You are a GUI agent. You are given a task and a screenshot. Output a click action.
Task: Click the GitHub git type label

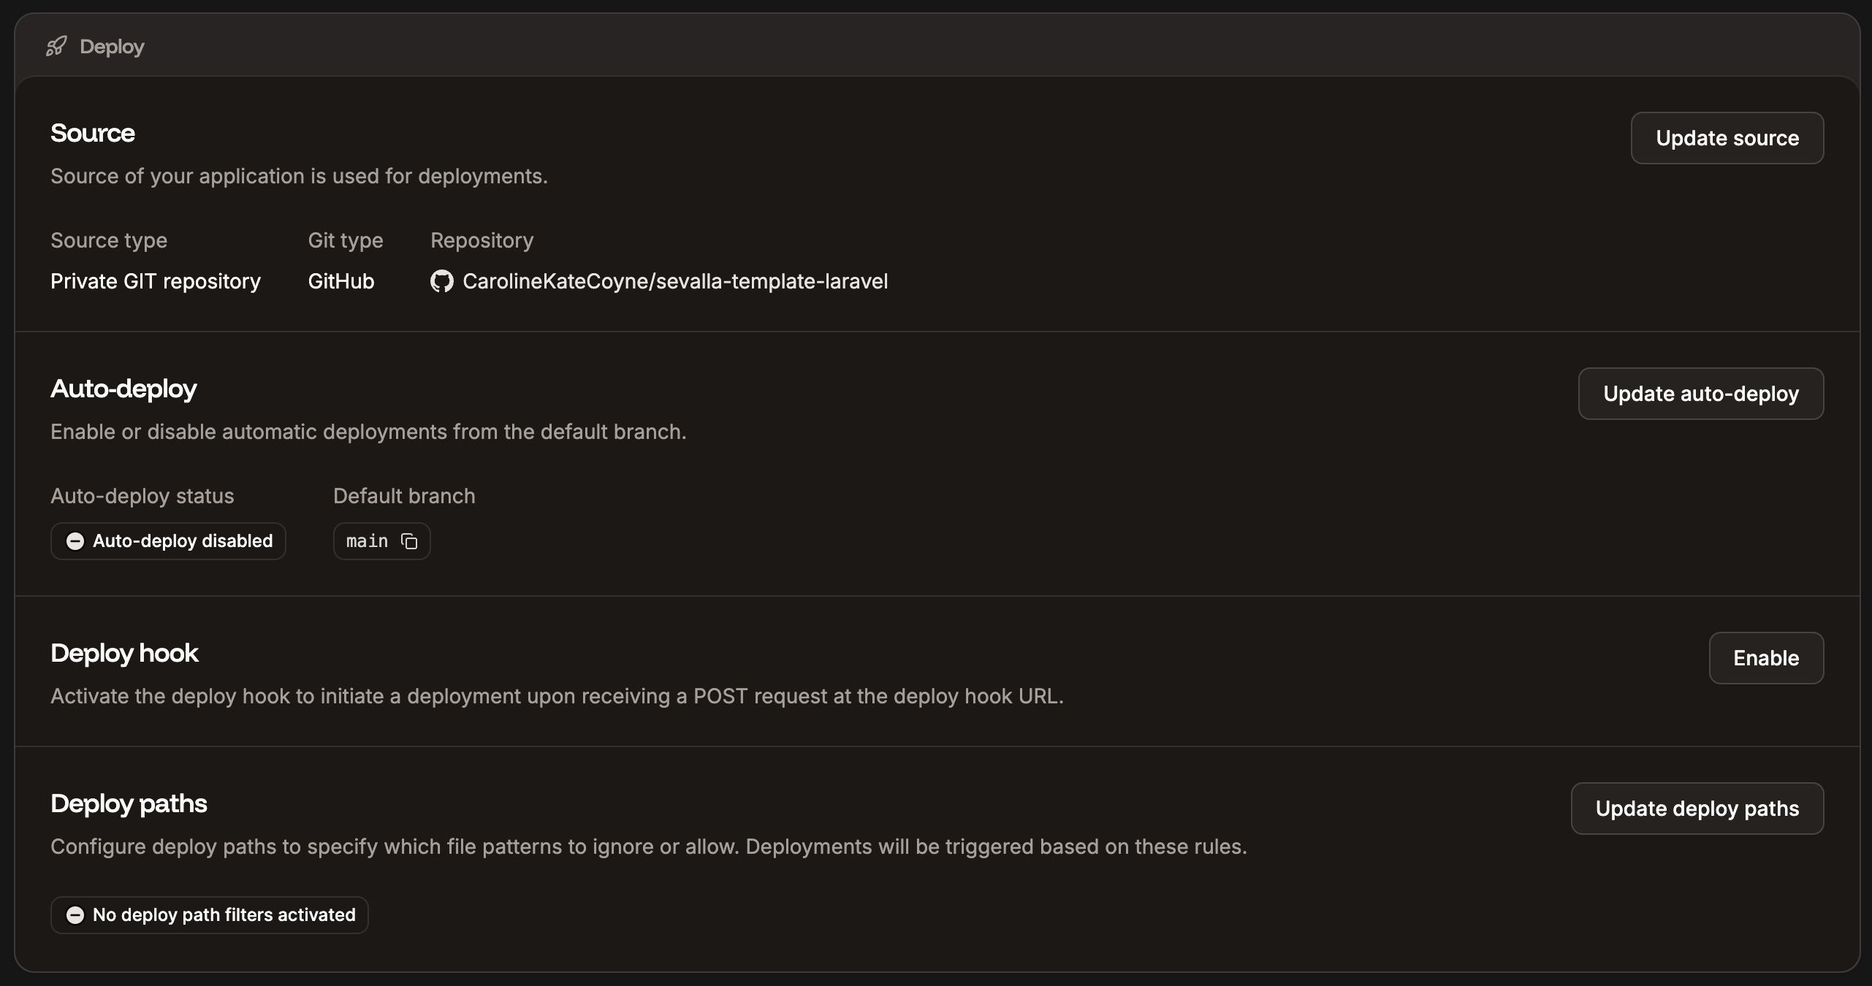(340, 280)
